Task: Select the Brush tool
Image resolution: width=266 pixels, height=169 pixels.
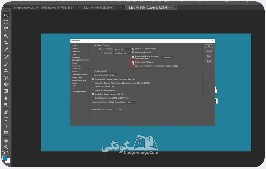Action: point(6,64)
